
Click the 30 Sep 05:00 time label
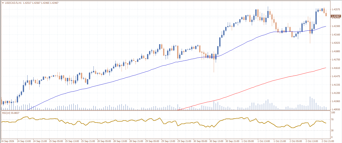pyautogui.click(x=200, y=141)
